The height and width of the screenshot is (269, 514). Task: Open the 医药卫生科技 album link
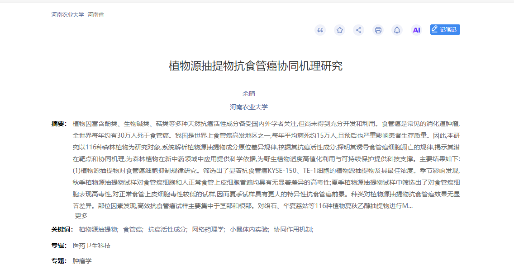(x=91, y=246)
